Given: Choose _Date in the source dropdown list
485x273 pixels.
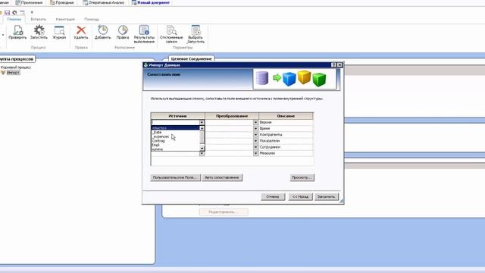Looking at the screenshot, I should 175,132.
